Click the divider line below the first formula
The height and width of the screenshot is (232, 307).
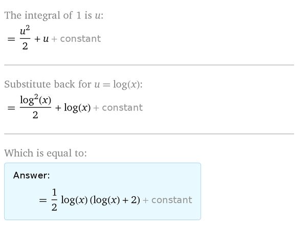tap(149, 65)
